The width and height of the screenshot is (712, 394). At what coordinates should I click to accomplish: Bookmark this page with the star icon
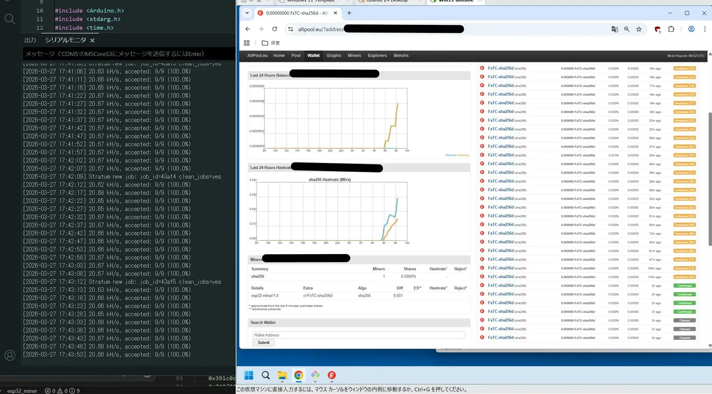pyautogui.click(x=639, y=29)
